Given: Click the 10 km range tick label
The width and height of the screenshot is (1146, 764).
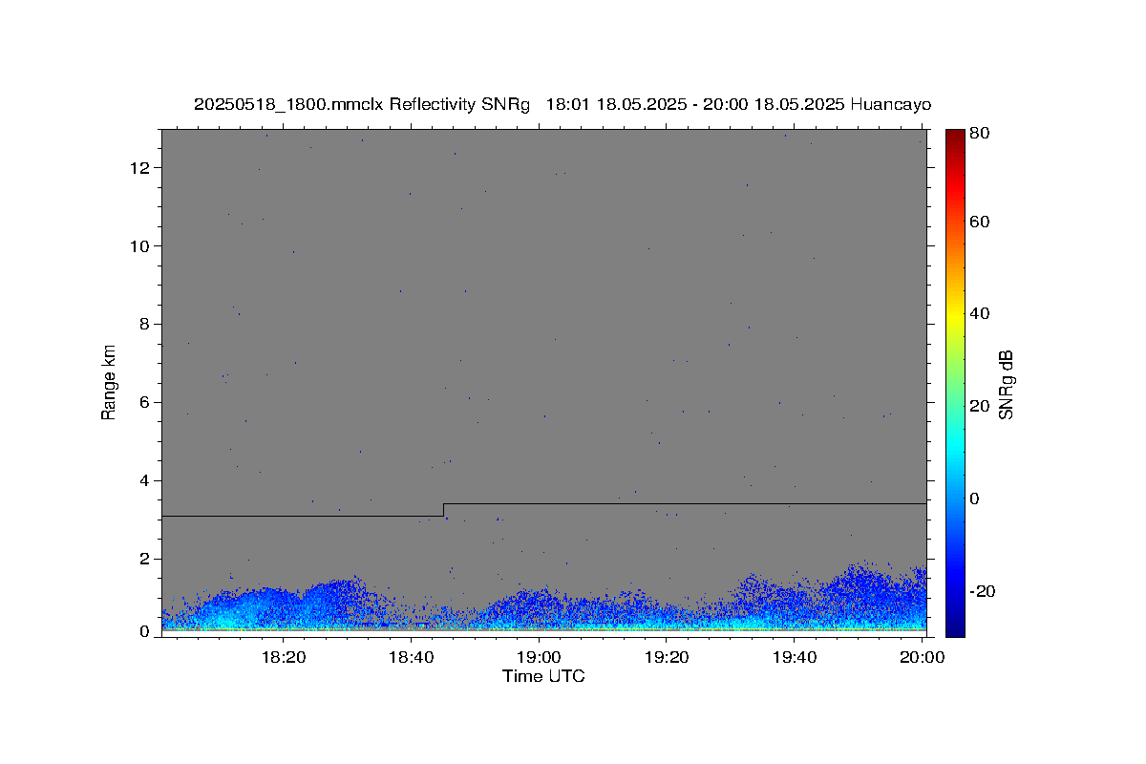Looking at the screenshot, I should tap(142, 246).
